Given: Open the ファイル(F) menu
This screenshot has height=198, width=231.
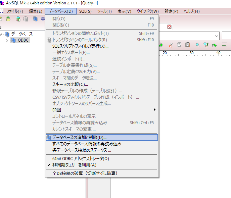Looking at the screenshot, I should tap(14, 11).
